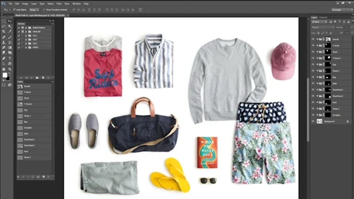Viewport: 354px width, 199px height.
Task: Switch to the Channels tab
Action: pos(323,18)
